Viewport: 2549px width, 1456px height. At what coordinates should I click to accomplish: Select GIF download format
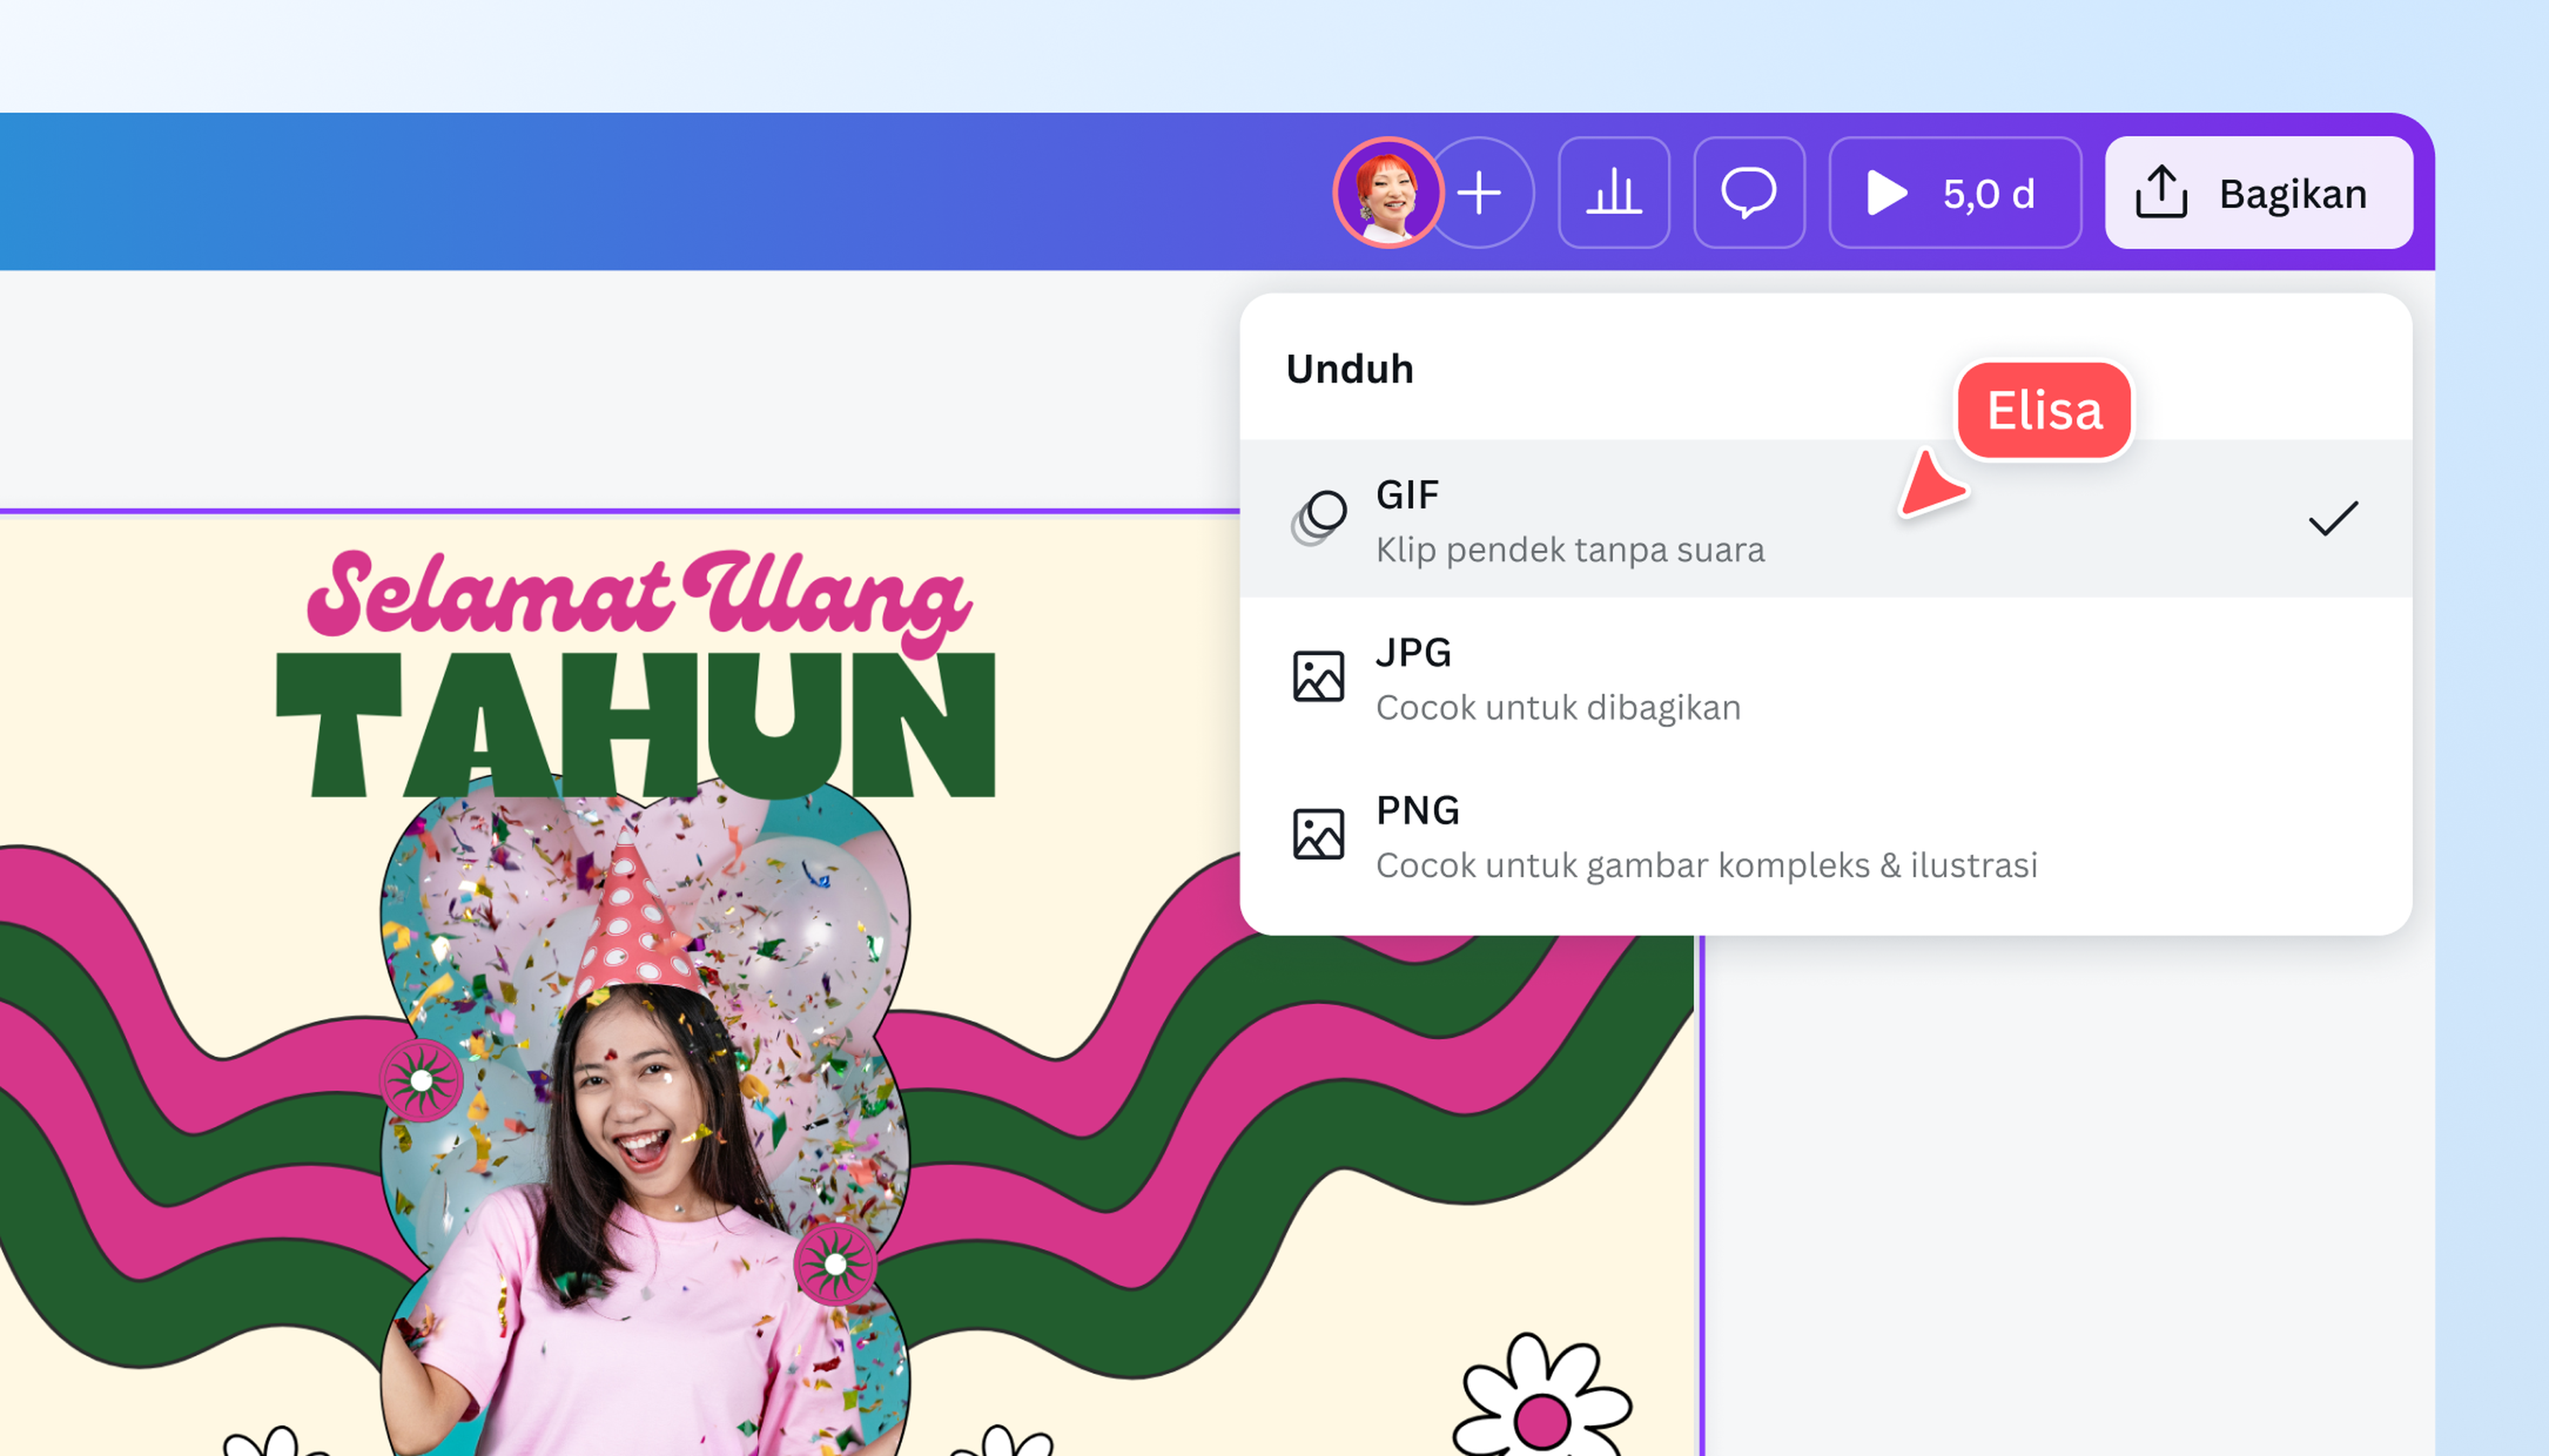(x=1826, y=519)
